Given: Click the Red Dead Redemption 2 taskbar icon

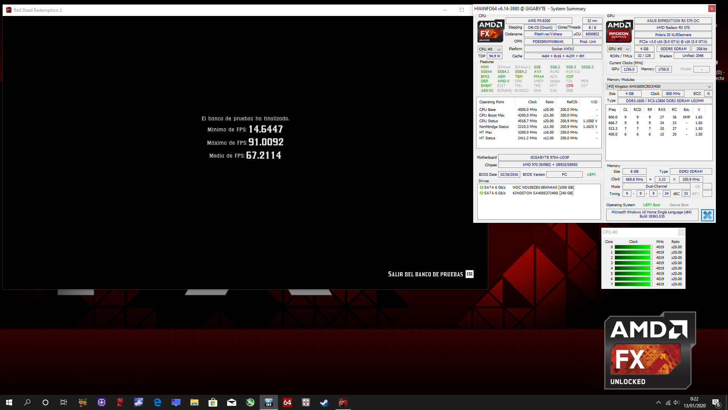Looking at the screenshot, I should (x=343, y=402).
